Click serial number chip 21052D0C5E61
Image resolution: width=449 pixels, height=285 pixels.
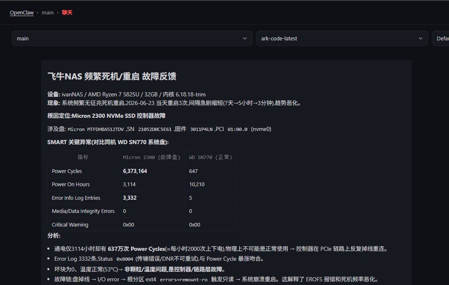point(155,129)
